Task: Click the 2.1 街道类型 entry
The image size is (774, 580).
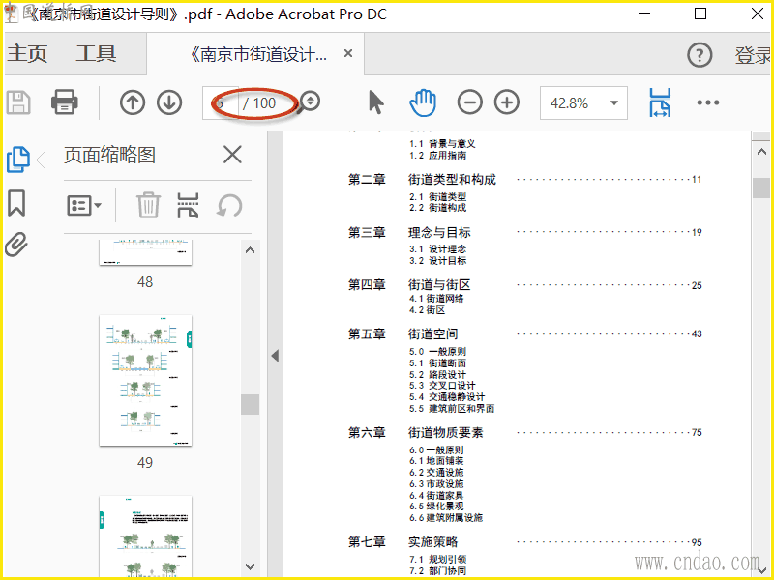Action: 437,196
